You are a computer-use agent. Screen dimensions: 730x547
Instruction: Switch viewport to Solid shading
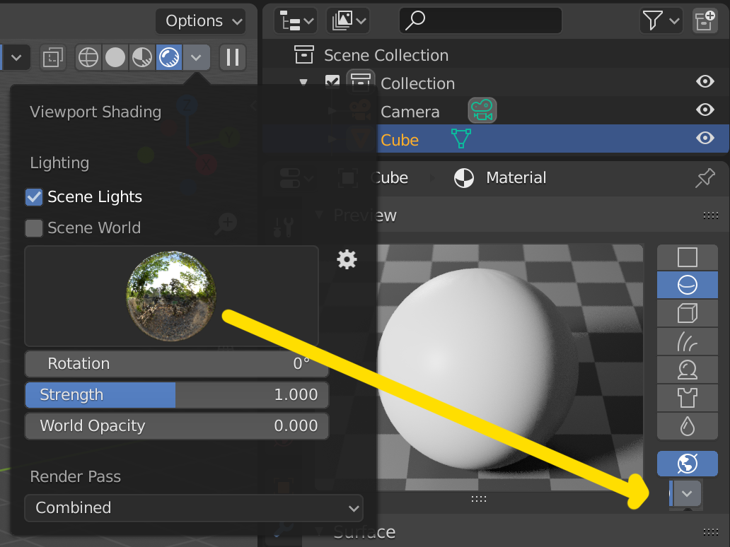tap(115, 58)
